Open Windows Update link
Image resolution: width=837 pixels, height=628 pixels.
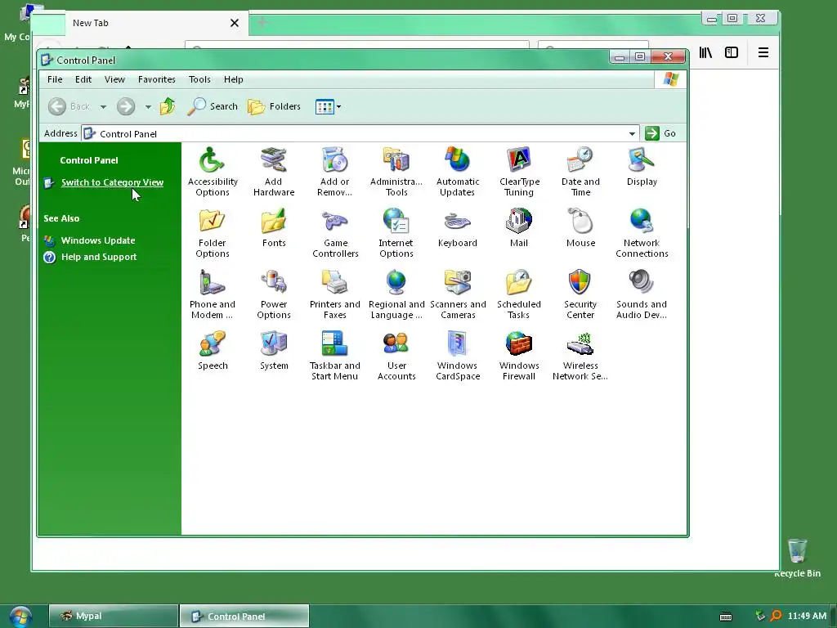click(x=98, y=240)
